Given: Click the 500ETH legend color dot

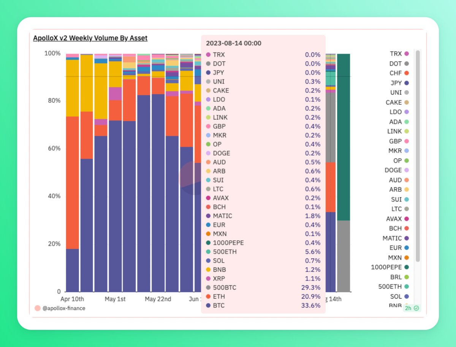Looking at the screenshot, I should pyautogui.click(x=407, y=287).
